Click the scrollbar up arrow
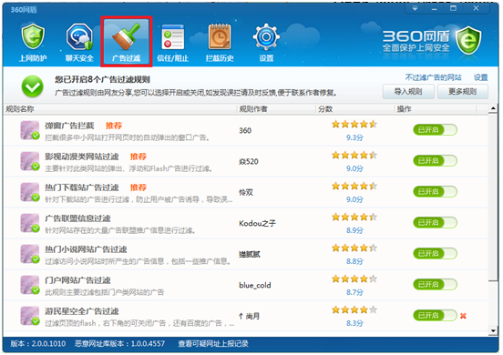The width and height of the screenshot is (503, 355). (x=493, y=109)
